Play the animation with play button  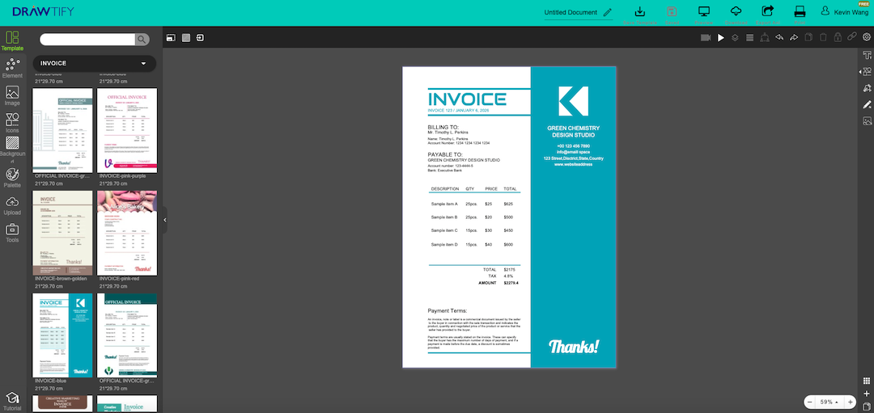[x=721, y=38]
